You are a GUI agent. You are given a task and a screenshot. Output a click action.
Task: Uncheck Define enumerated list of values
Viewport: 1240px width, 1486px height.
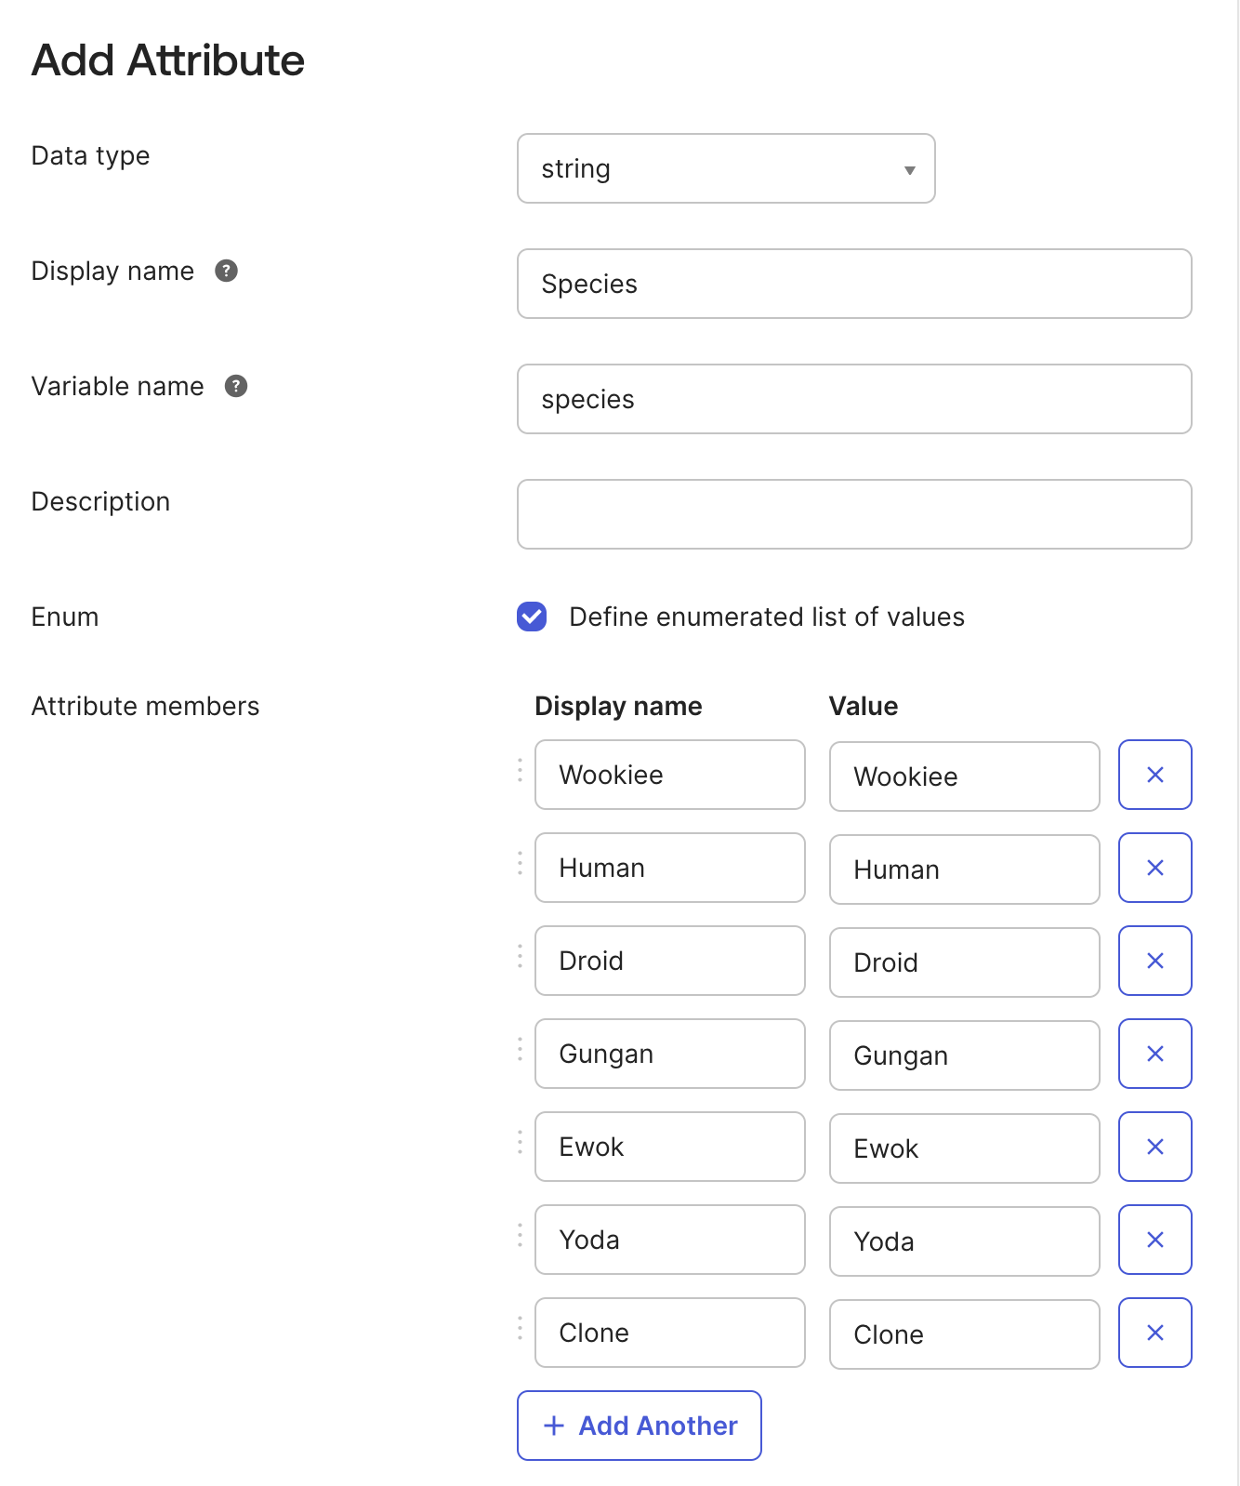tap(531, 617)
